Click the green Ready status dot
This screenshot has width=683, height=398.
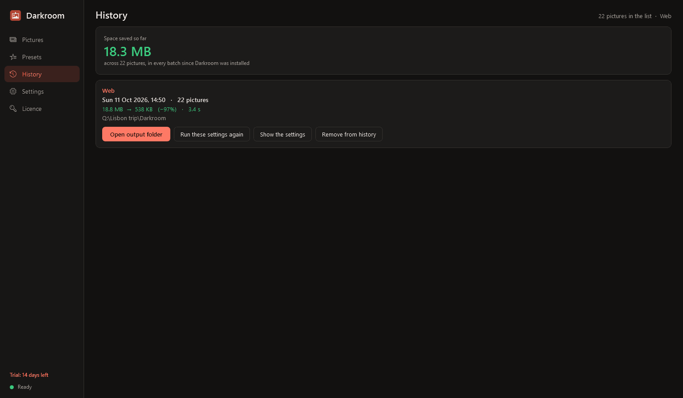[12, 387]
